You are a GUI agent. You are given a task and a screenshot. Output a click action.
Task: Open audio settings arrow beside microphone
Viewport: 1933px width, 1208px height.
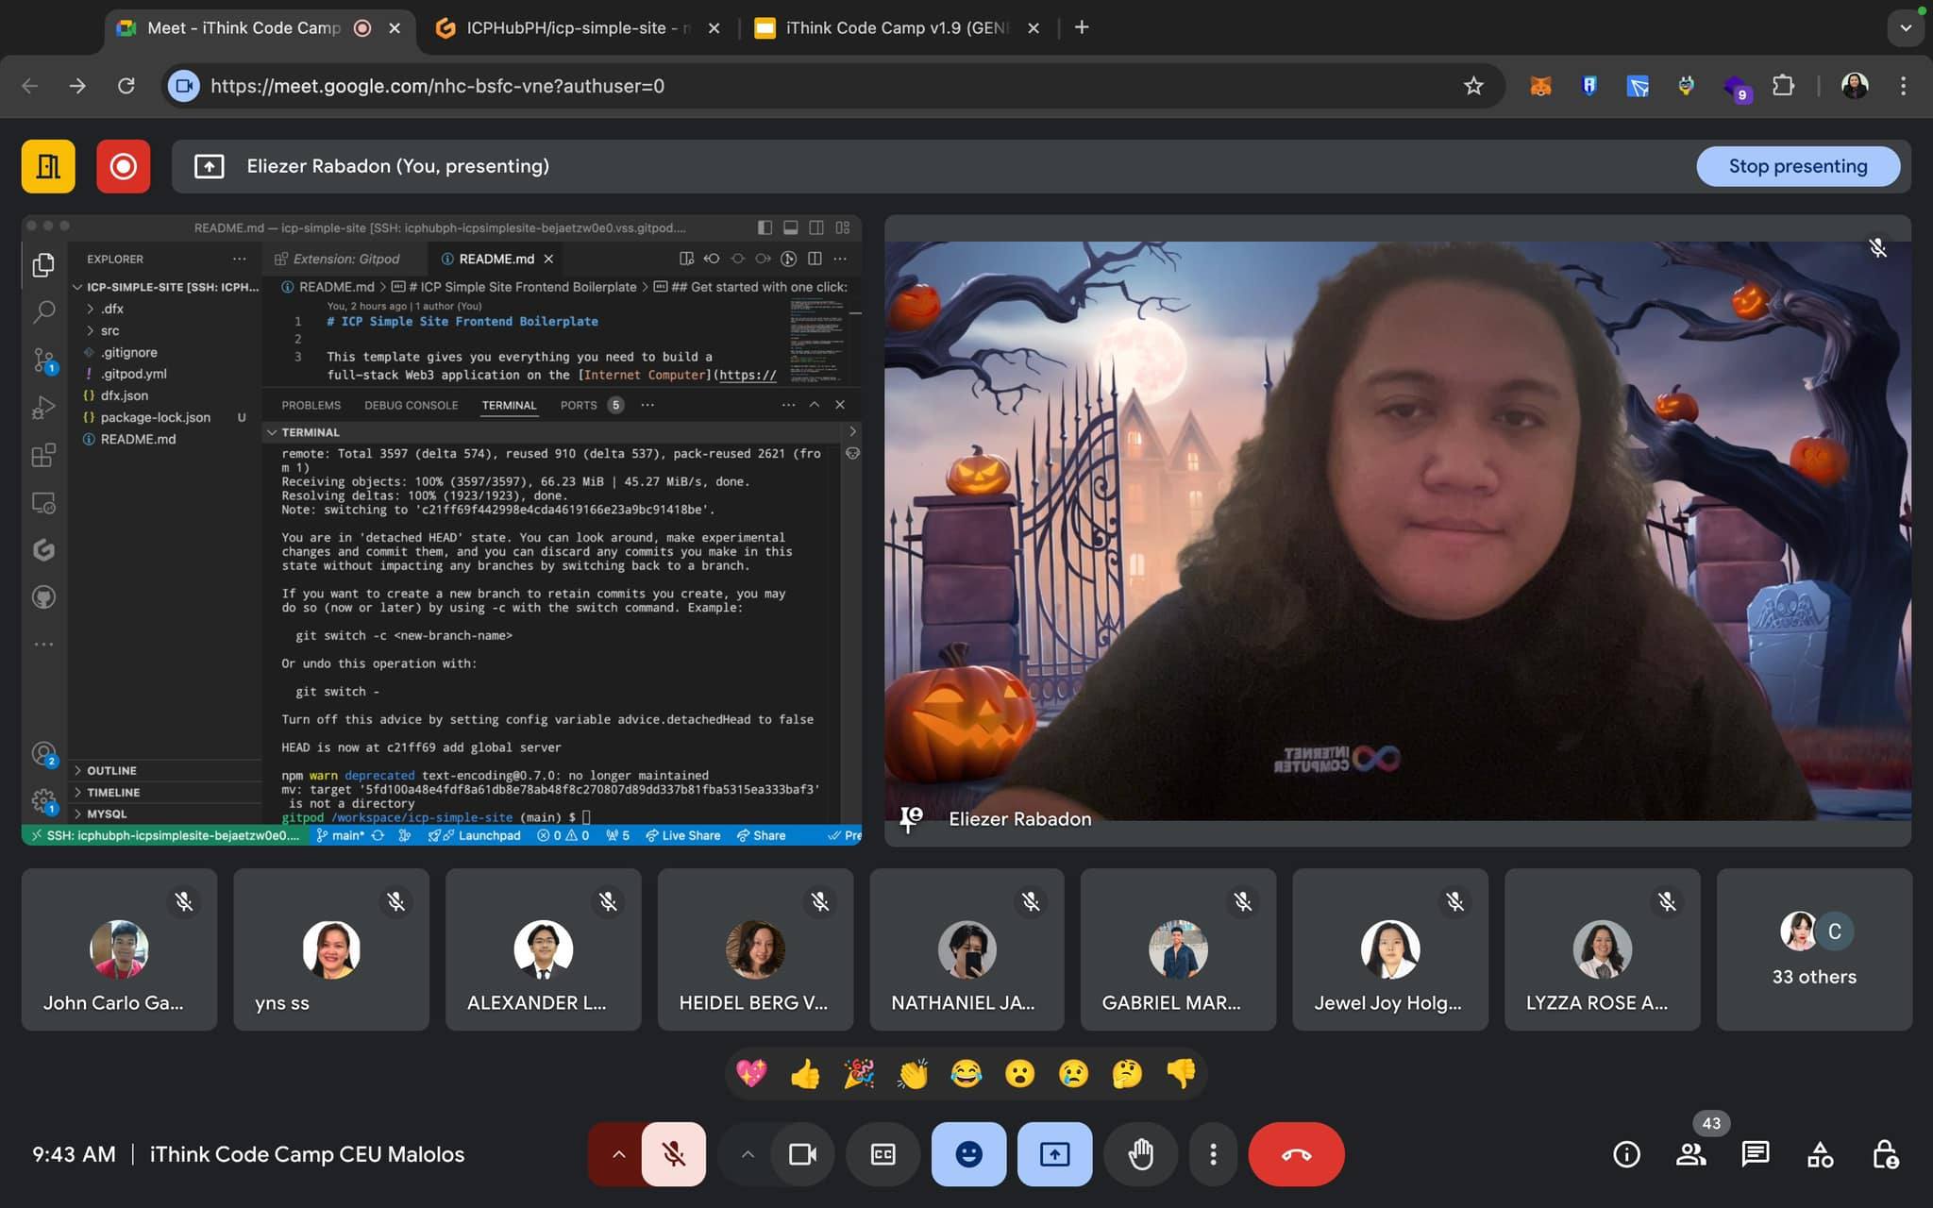coord(618,1154)
